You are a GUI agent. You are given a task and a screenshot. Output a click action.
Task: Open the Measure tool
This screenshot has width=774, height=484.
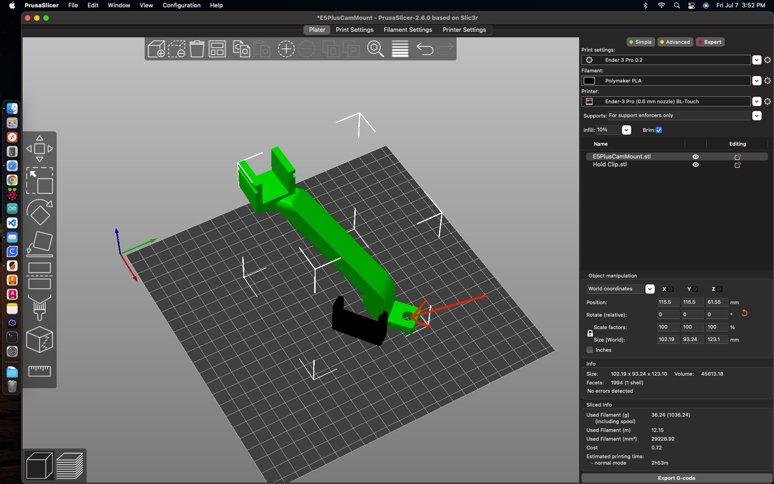tap(40, 371)
